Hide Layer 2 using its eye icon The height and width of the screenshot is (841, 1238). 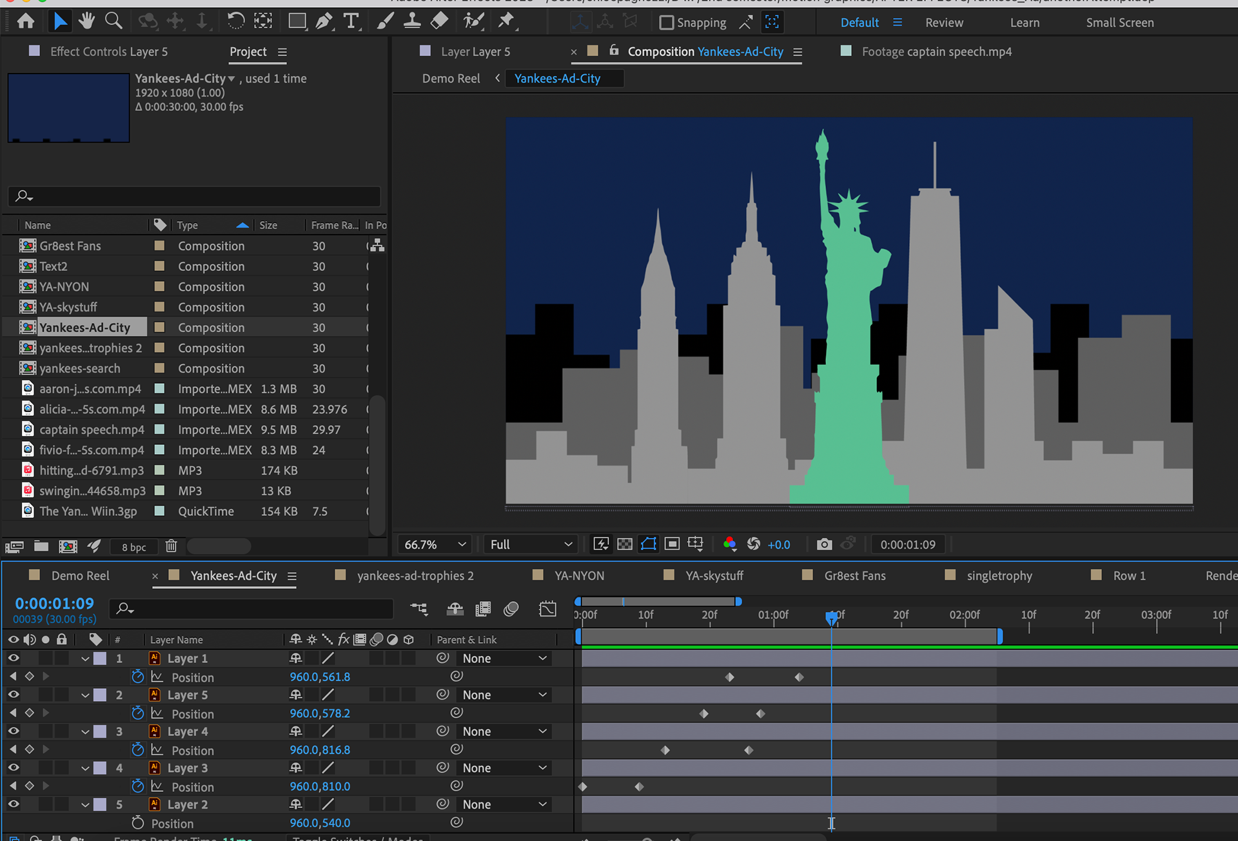13,804
